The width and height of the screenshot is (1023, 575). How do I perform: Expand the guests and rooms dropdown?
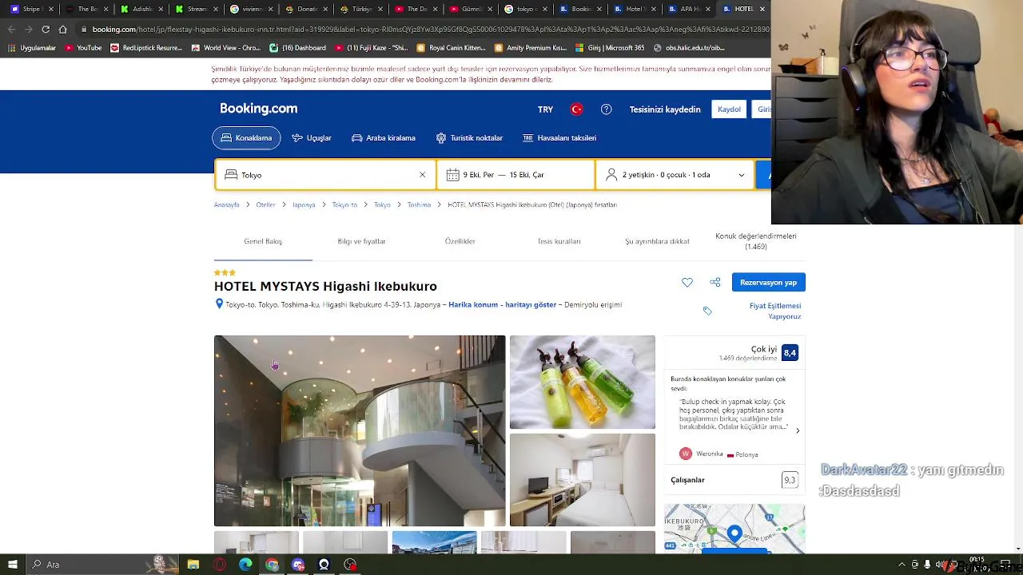coord(675,175)
